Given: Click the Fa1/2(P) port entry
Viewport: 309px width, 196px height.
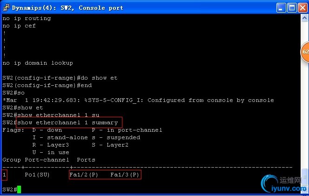Looking at the screenshot, I should 84,175.
